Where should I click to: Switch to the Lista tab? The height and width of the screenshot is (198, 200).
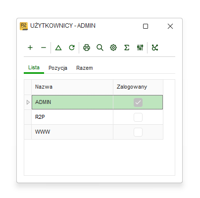click(x=34, y=68)
